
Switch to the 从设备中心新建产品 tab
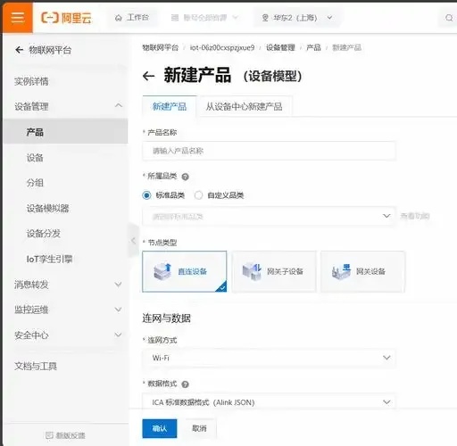[244, 106]
